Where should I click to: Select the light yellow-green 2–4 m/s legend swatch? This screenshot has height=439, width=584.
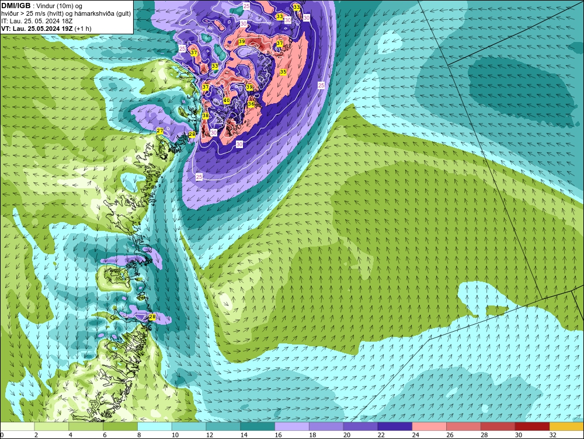(x=51, y=426)
